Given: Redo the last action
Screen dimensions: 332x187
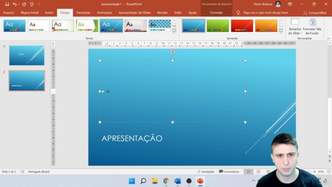Looking at the screenshot, I should (24, 4).
